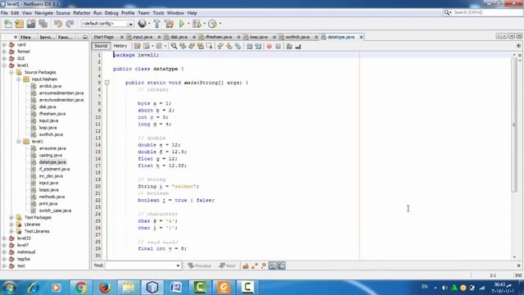Click the New File toolbar icon
Screen dimensions: 524x295
8,24
